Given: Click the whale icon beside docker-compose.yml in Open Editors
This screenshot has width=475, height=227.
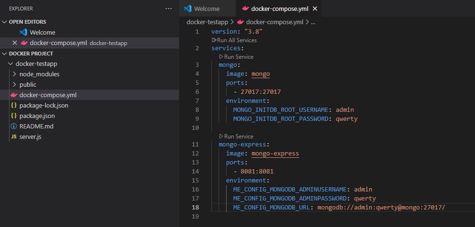Looking at the screenshot, I should [24, 43].
